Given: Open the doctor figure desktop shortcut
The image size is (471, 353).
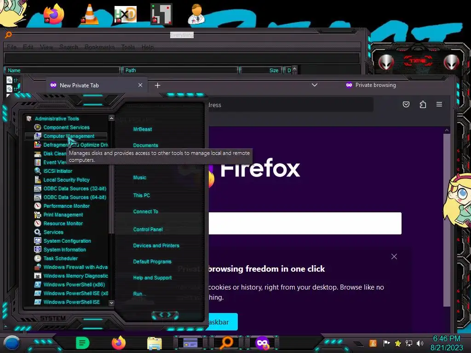Looking at the screenshot, I should click(x=196, y=14).
